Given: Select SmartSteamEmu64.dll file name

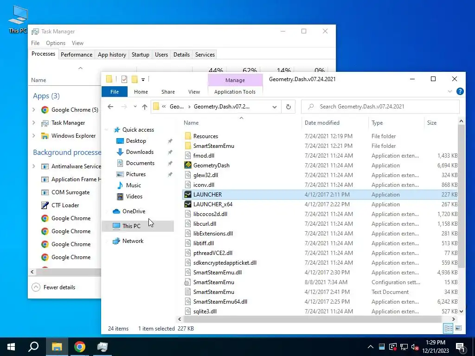Looking at the screenshot, I should 220,302.
